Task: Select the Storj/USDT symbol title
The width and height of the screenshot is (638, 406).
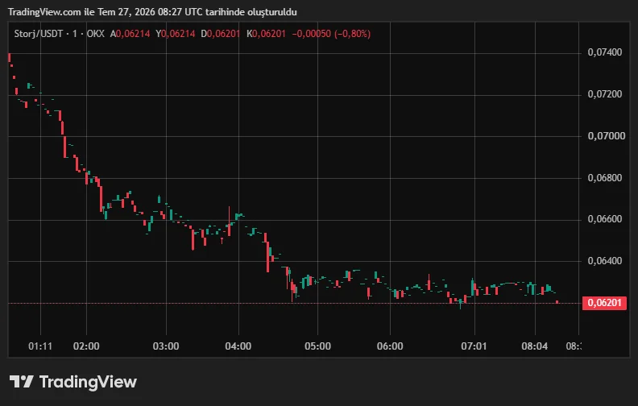Action: pyautogui.click(x=39, y=34)
